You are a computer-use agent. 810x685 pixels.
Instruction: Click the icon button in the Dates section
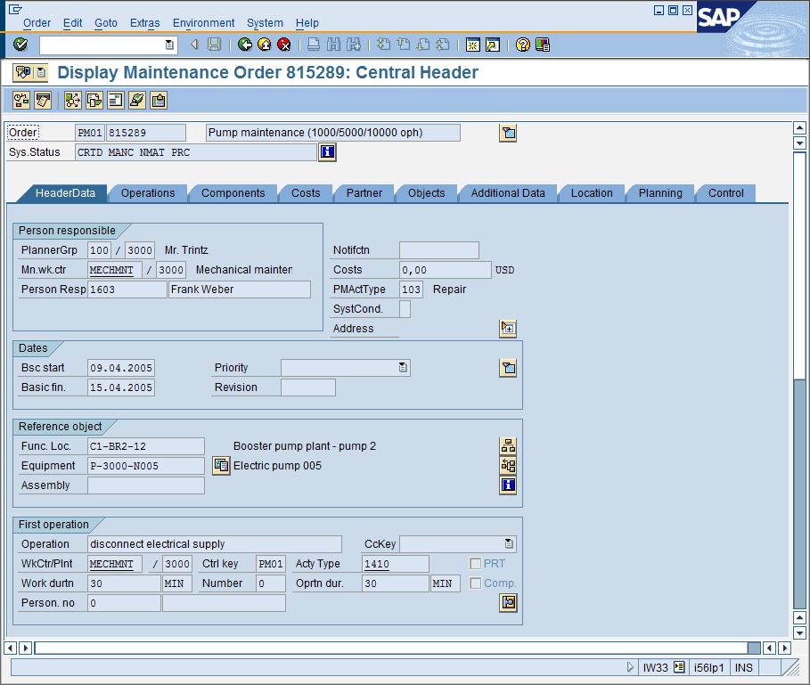(508, 369)
